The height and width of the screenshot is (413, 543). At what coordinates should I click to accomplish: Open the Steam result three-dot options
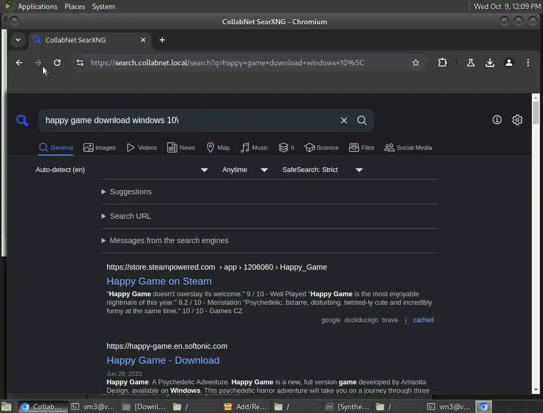(406, 321)
